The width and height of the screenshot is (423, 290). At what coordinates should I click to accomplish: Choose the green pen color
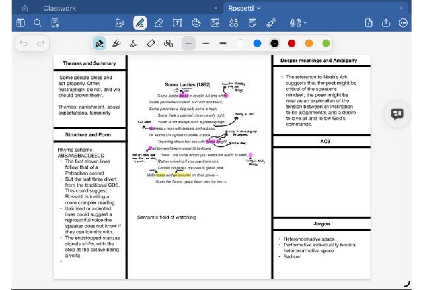pos(326,43)
